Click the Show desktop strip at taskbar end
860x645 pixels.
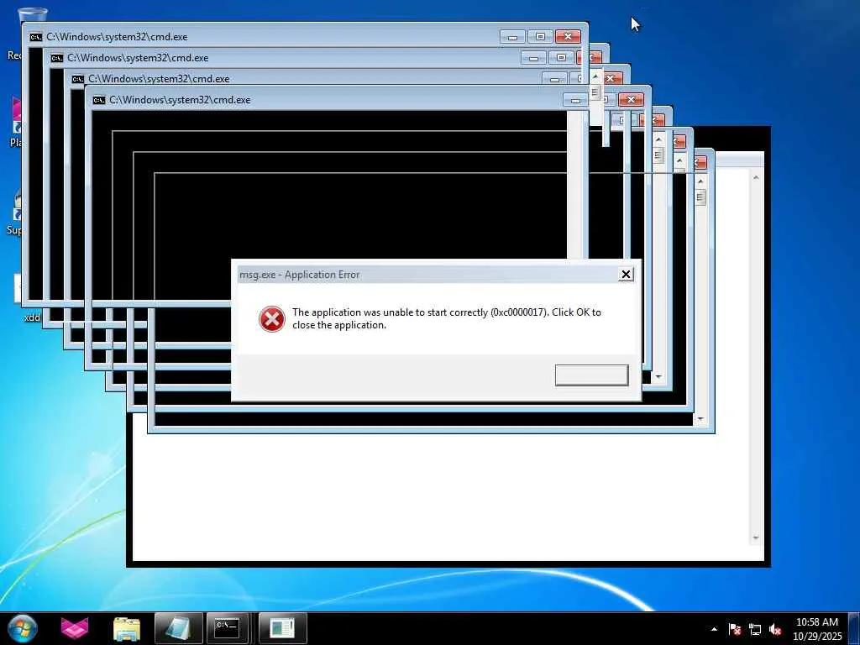click(x=854, y=628)
